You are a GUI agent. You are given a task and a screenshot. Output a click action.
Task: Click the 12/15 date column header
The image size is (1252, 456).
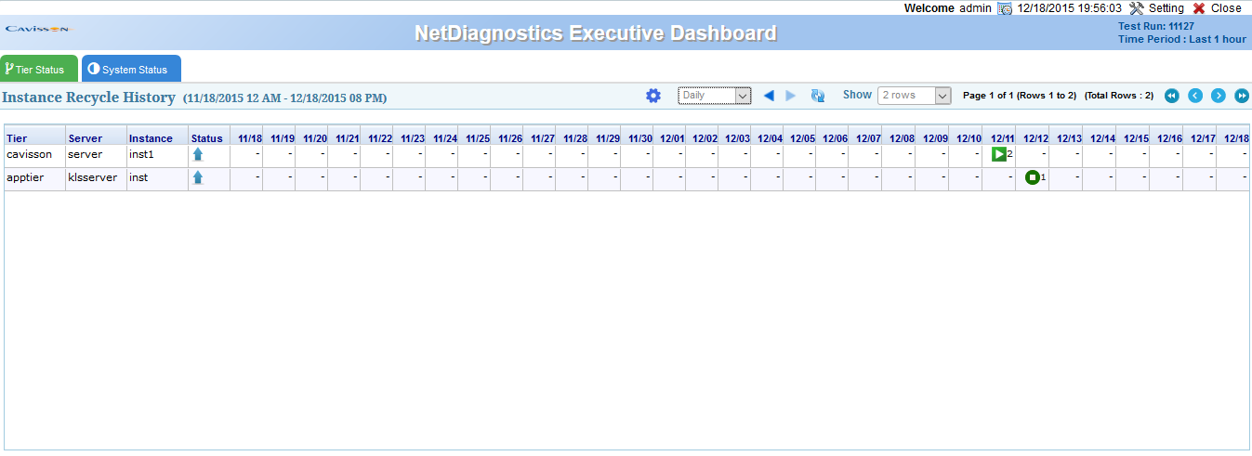click(1136, 138)
